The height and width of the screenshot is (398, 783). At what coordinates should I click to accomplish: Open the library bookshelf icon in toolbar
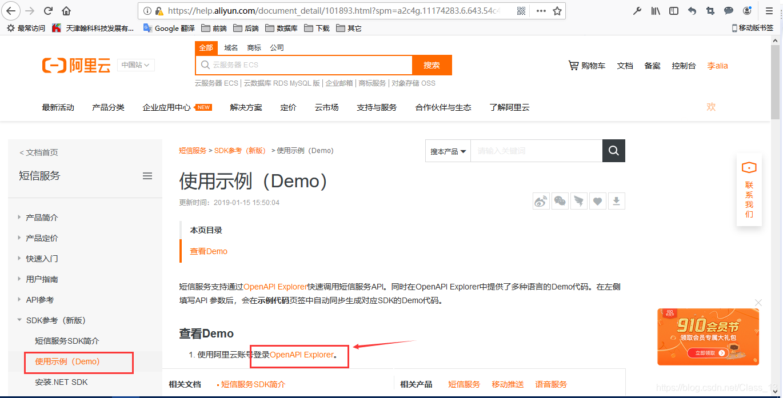click(656, 11)
